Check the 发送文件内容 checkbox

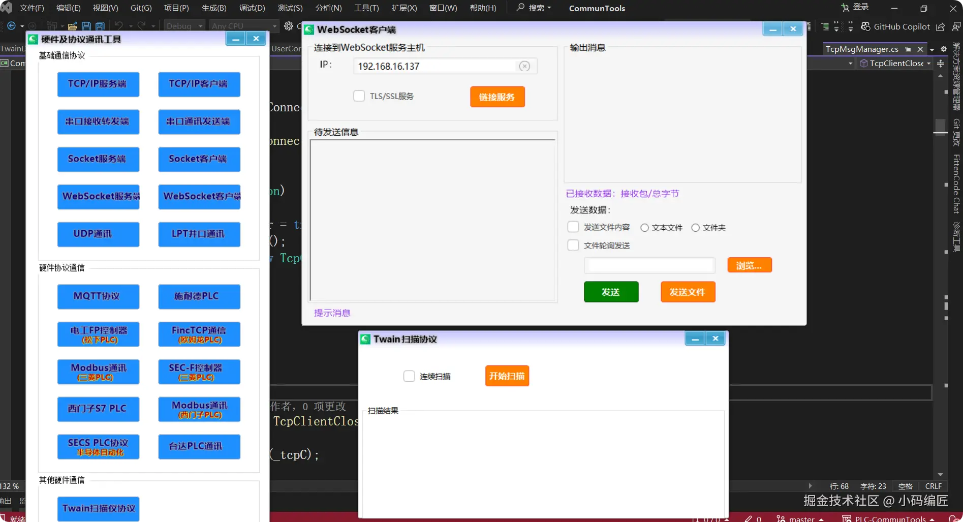573,227
